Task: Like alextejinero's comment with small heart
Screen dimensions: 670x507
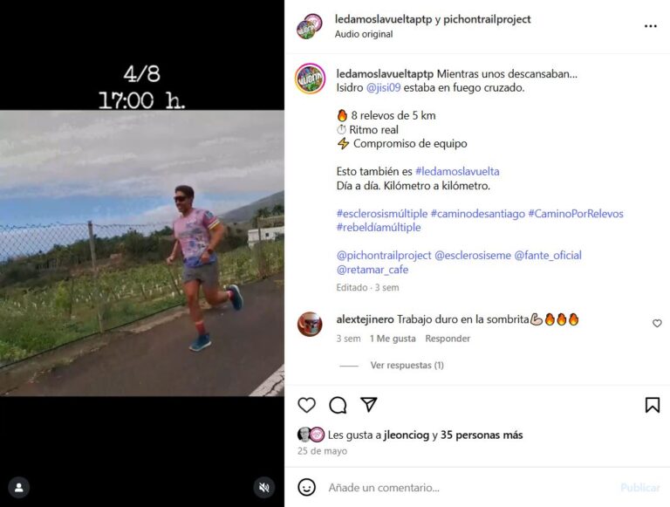Action: click(x=657, y=323)
